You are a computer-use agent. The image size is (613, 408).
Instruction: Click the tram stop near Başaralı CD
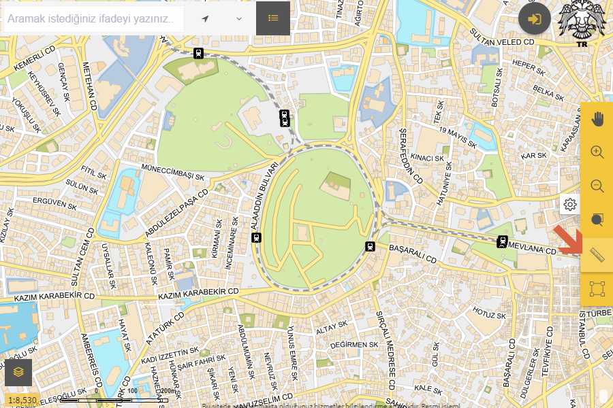pos(371,246)
